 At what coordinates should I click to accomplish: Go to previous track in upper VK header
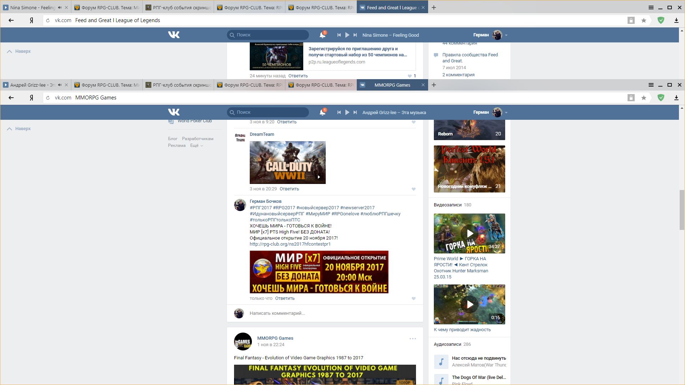pos(339,35)
